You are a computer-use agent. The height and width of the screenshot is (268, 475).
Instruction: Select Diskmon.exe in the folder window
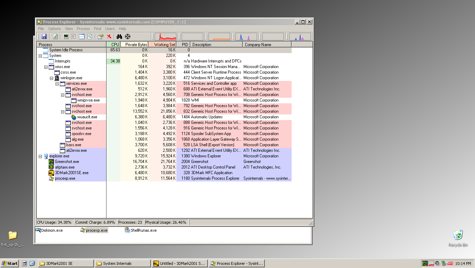point(49,230)
